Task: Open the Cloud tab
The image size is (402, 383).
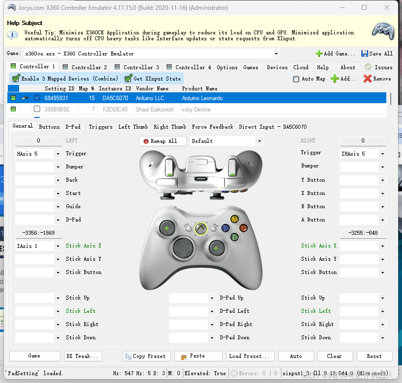Action: (x=301, y=67)
